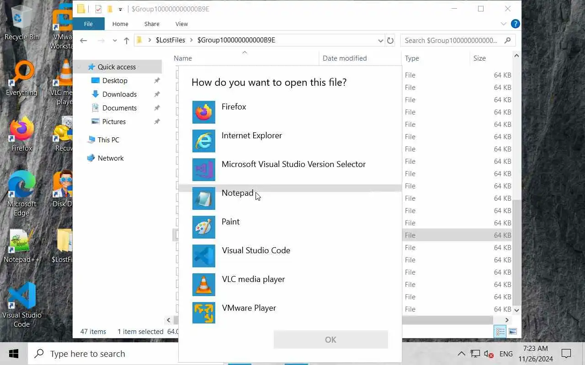Open Desktop in the navigation pane

pos(115,80)
